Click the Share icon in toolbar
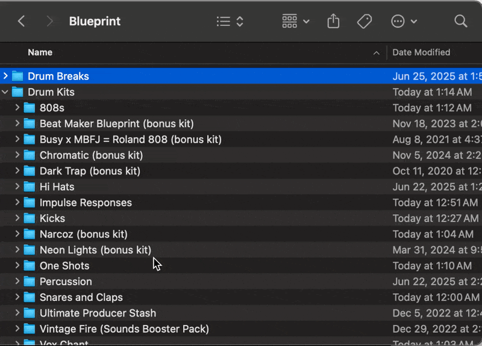The width and height of the screenshot is (482, 346). pyautogui.click(x=333, y=22)
